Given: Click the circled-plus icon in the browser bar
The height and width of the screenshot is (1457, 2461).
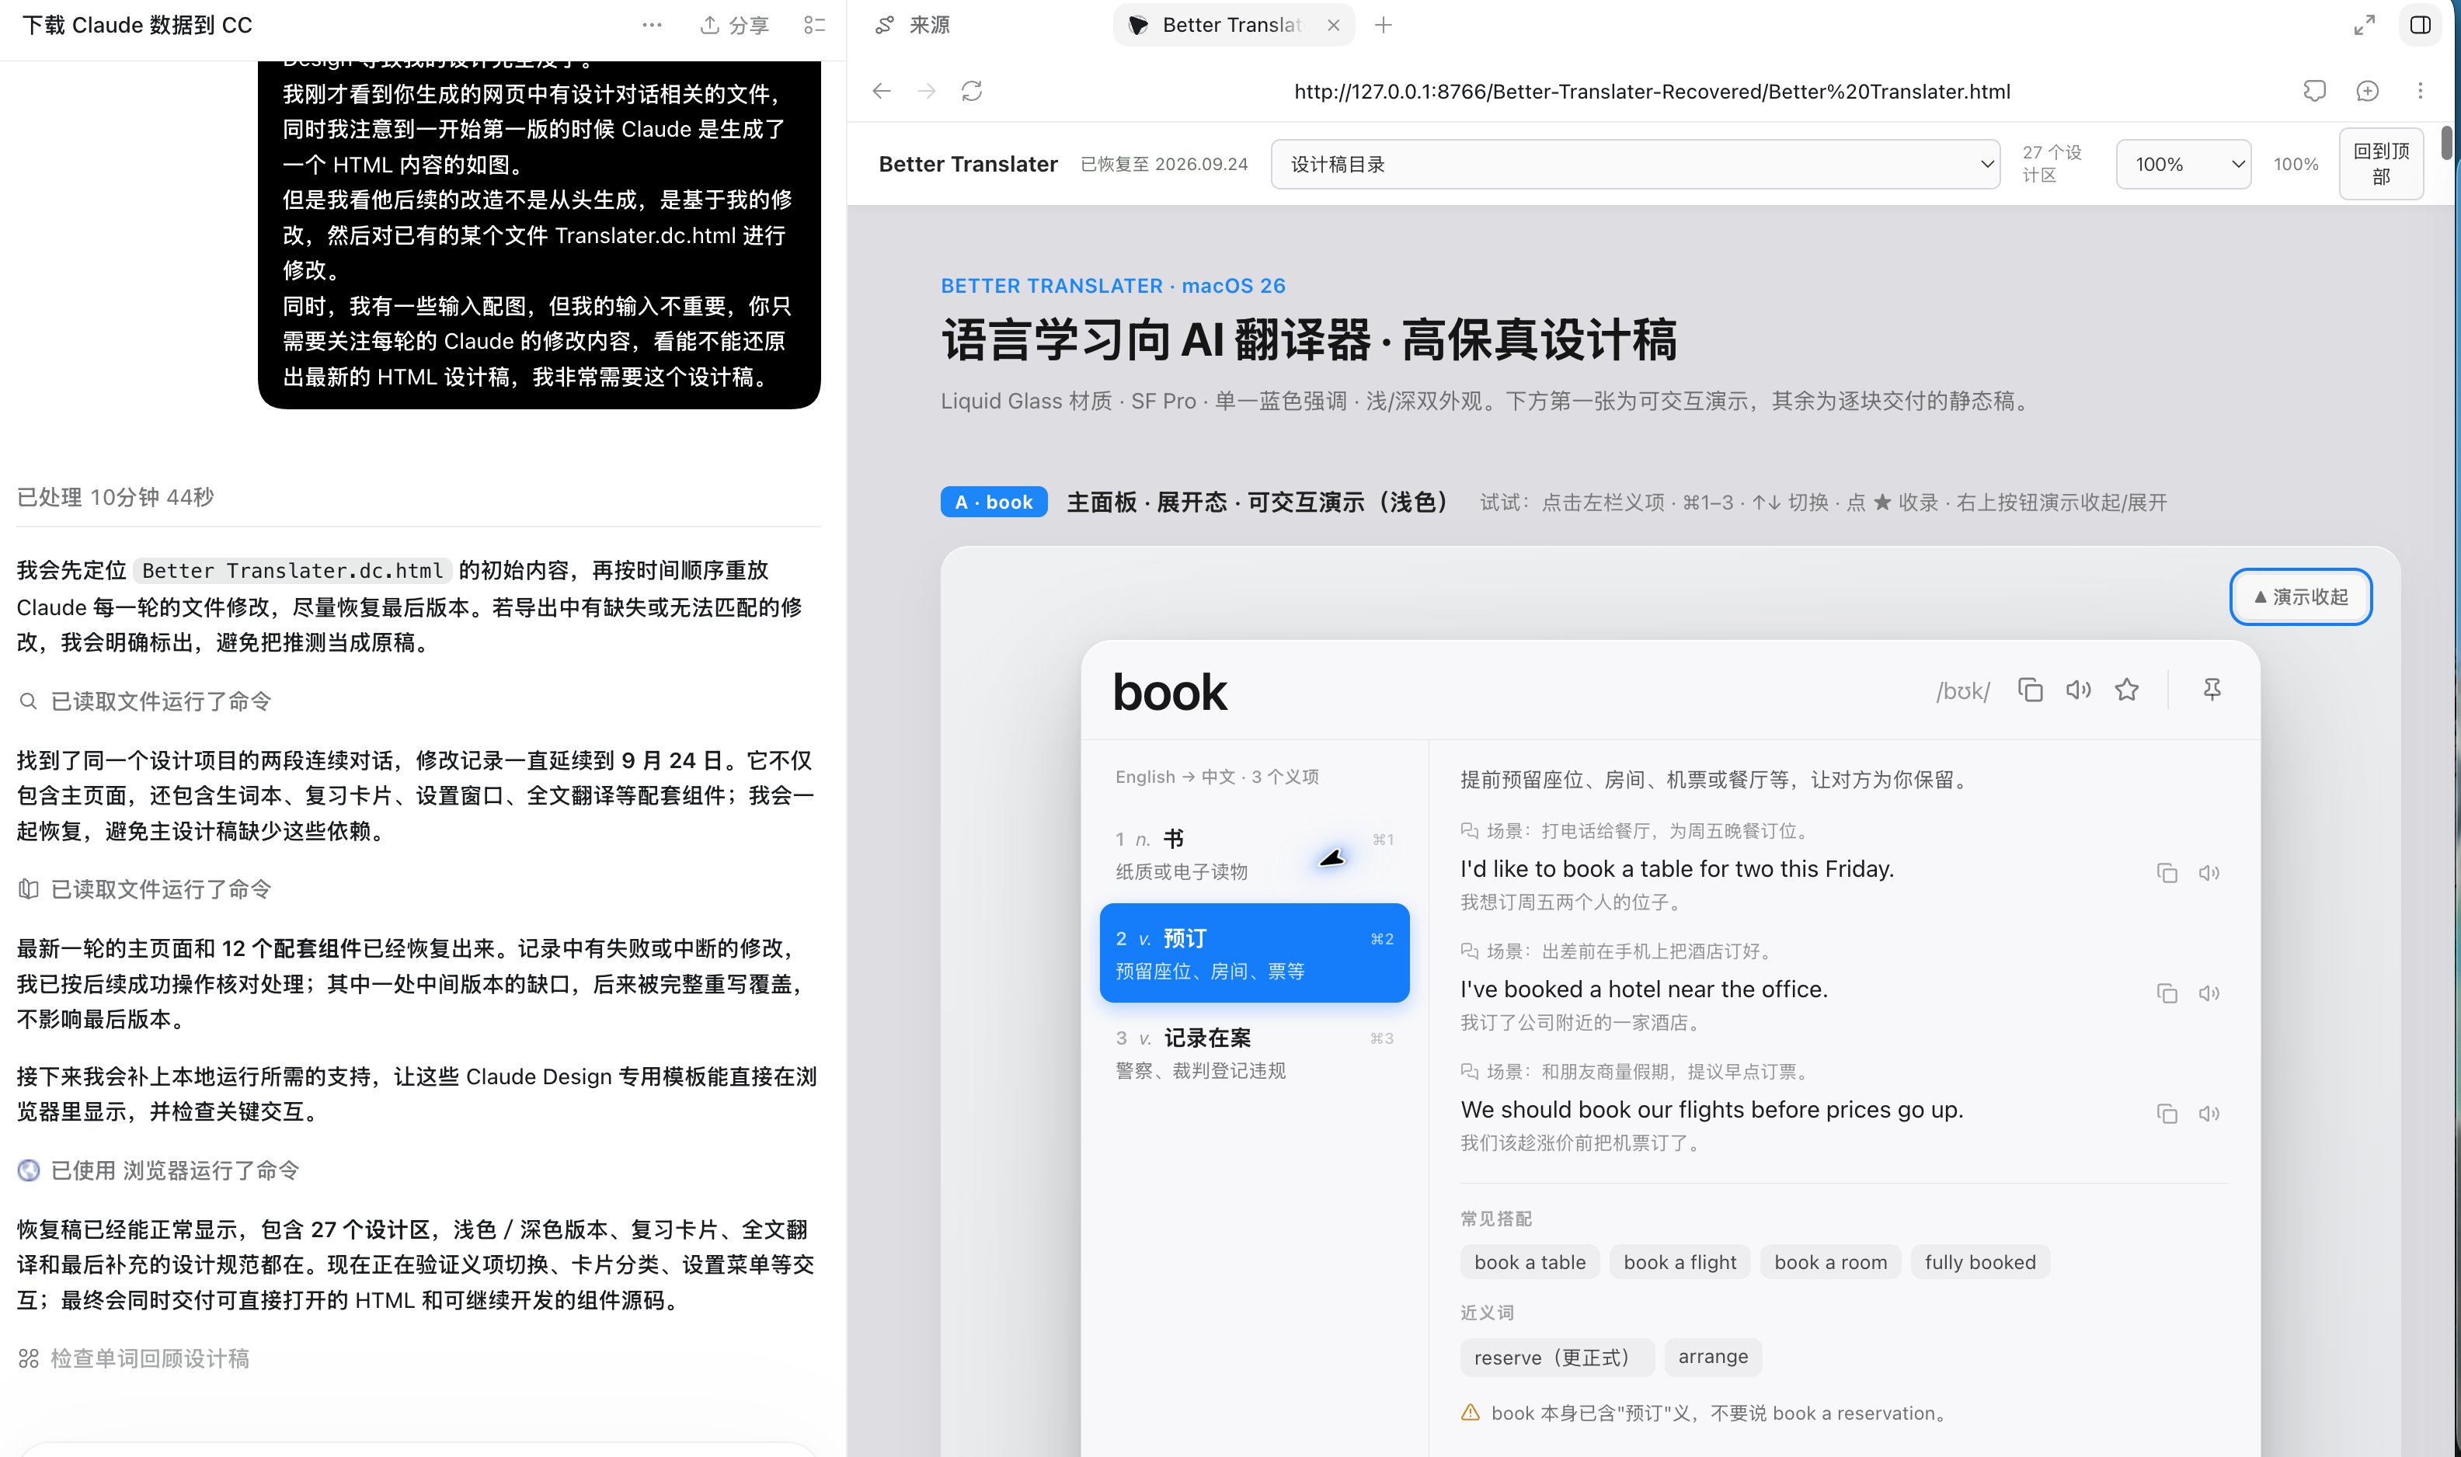Looking at the screenshot, I should tap(2368, 92).
